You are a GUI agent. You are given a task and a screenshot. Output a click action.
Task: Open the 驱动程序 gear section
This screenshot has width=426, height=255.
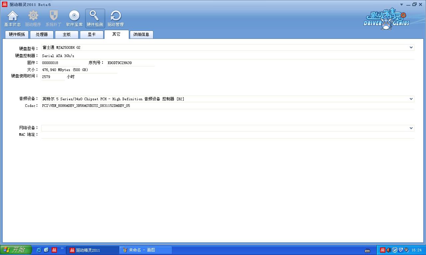coord(33,19)
